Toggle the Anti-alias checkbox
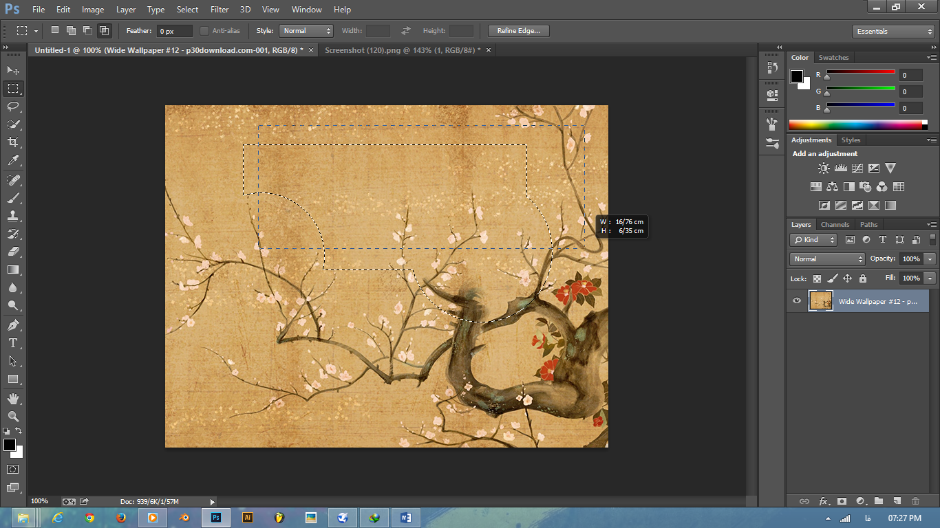The height and width of the screenshot is (528, 940). pyautogui.click(x=204, y=31)
